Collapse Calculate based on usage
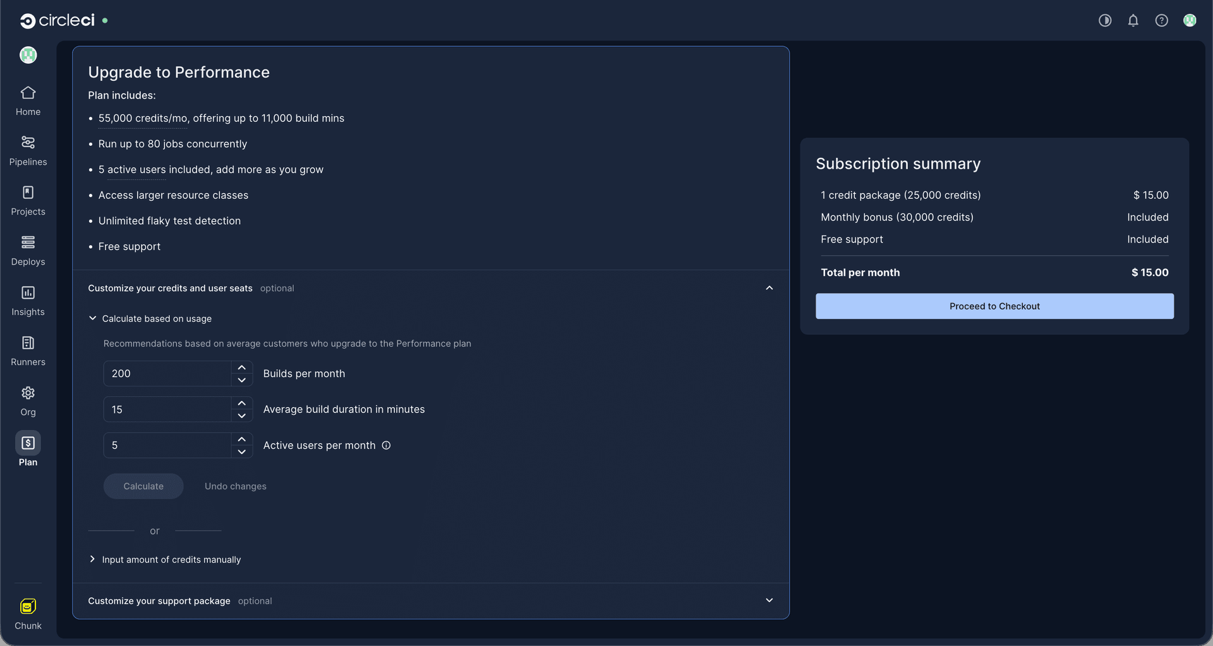 93,318
